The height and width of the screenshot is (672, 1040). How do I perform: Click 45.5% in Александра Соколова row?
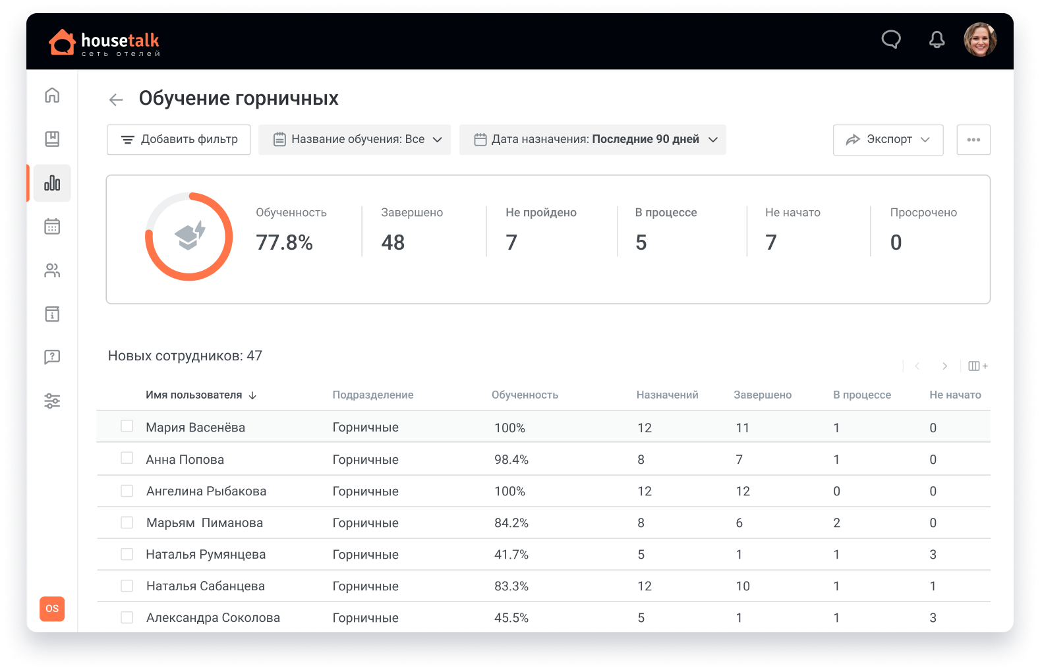click(511, 617)
